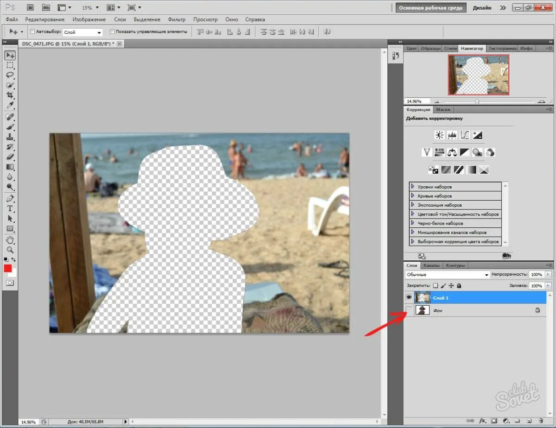Click the Основная рабочая среда workspace button
556x428 pixels.
tap(430, 8)
